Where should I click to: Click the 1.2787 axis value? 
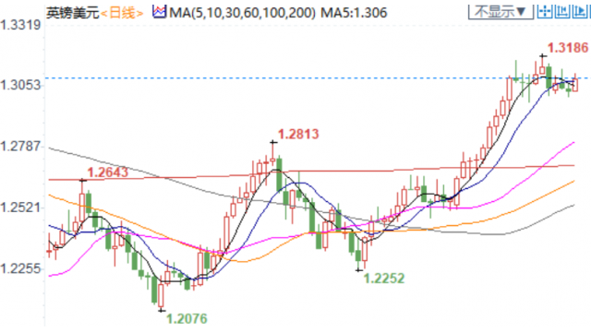point(20,146)
